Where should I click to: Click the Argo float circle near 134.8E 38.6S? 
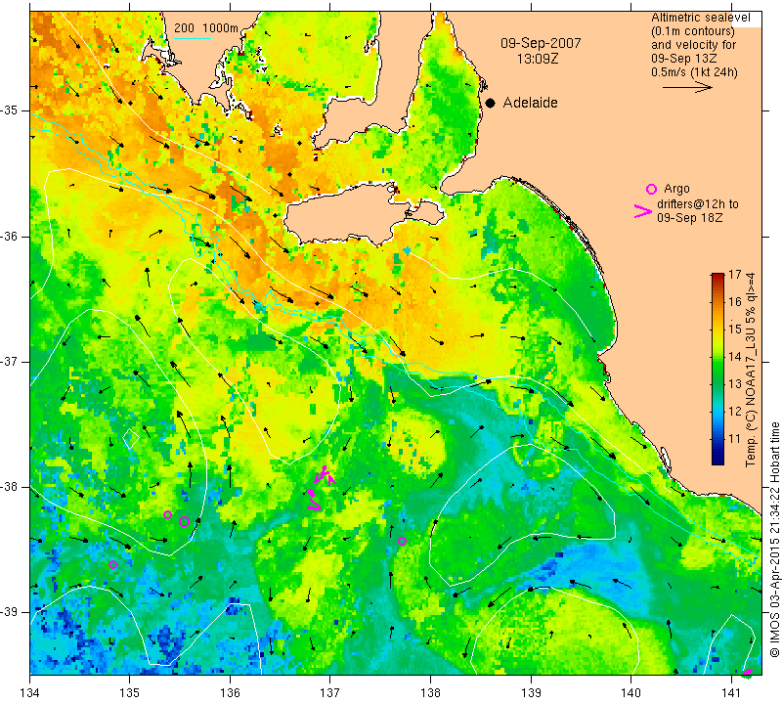[x=112, y=565]
